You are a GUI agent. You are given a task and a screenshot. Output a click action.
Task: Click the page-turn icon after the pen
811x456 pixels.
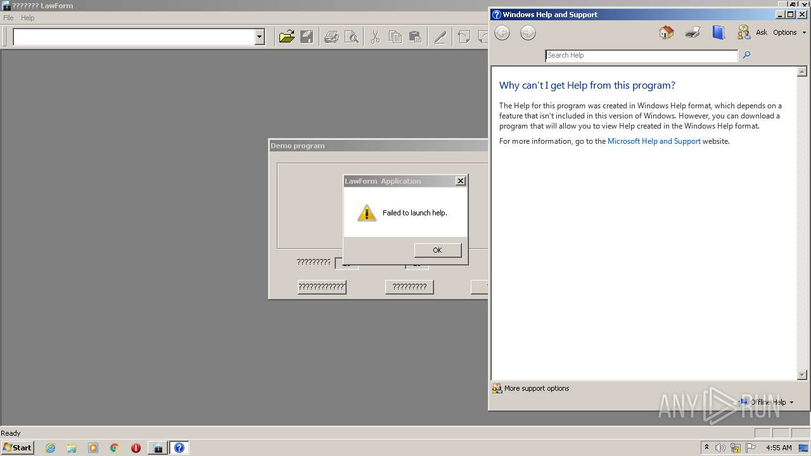(x=464, y=37)
